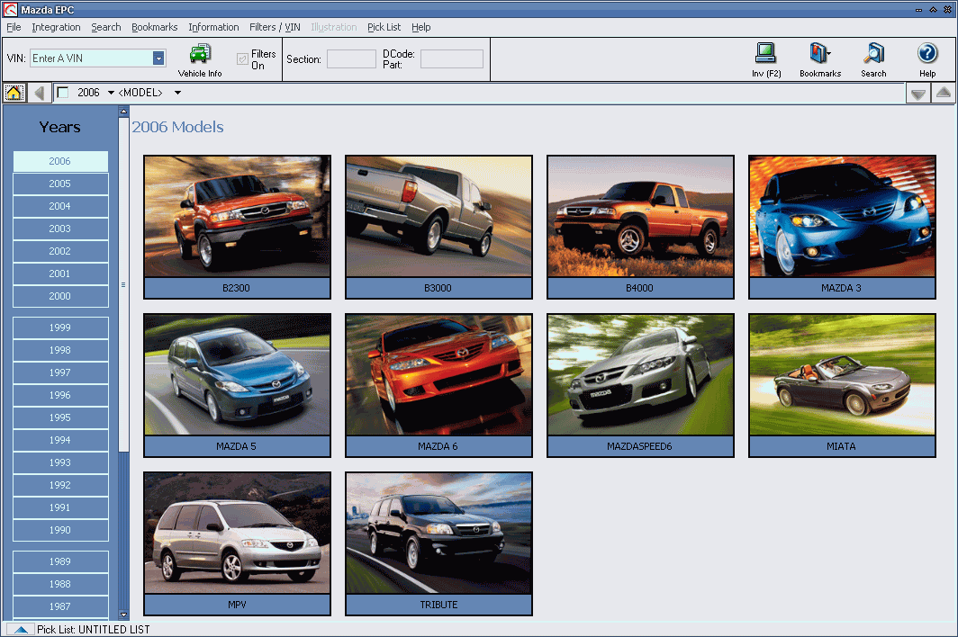This screenshot has width=958, height=637.
Task: Open the TRIBUTE model thumbnail
Action: 438,543
